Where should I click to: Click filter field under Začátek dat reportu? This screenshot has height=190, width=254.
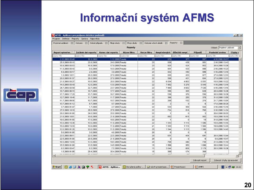(86, 56)
